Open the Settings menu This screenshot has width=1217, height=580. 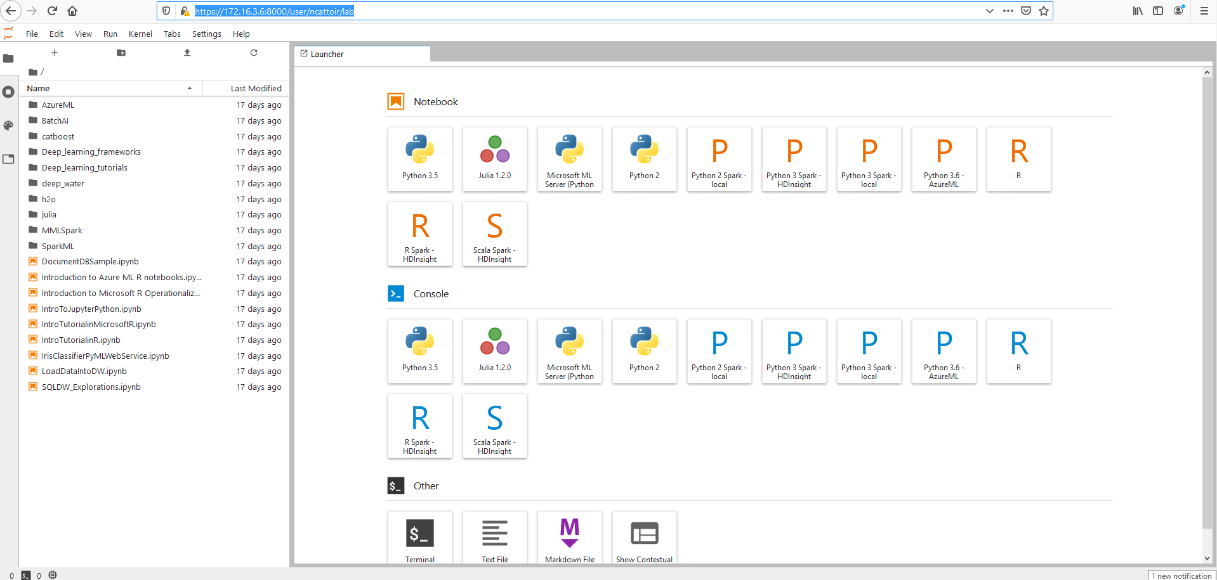point(207,34)
